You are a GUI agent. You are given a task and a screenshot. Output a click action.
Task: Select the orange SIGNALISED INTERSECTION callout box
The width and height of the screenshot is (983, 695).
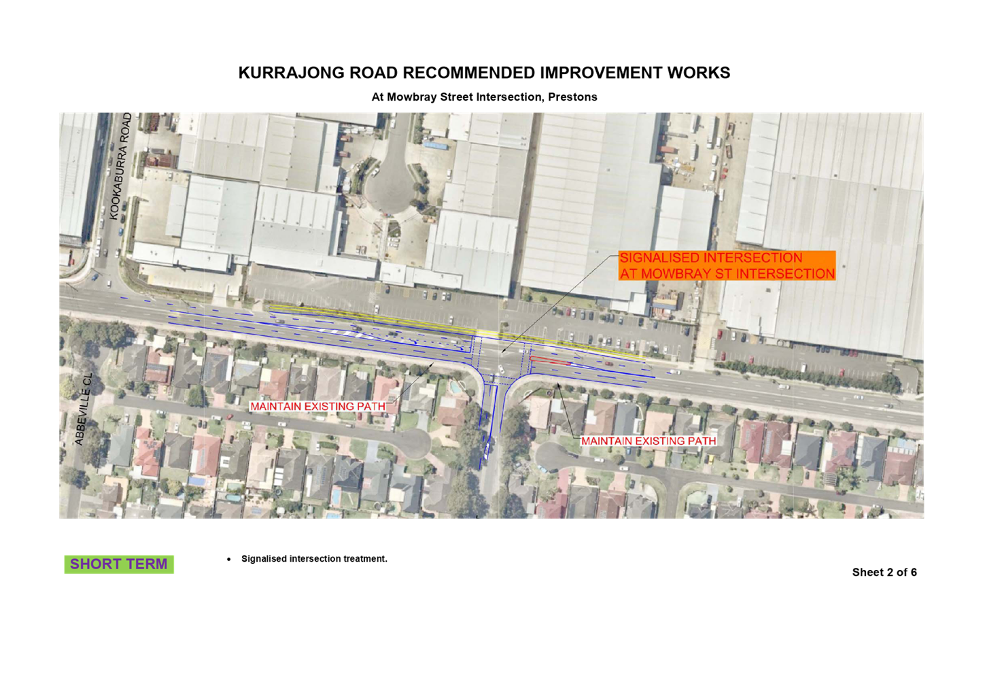click(726, 265)
